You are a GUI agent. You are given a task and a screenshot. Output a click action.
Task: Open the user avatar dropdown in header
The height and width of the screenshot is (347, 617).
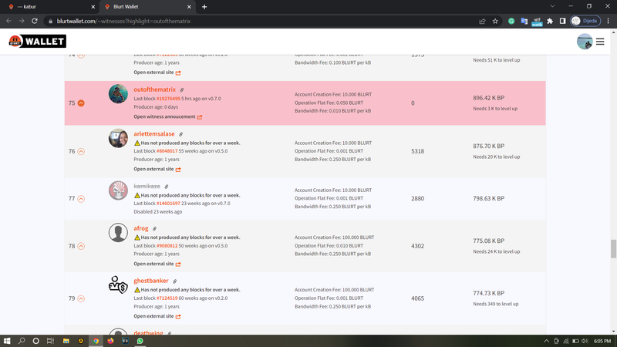pyautogui.click(x=585, y=42)
